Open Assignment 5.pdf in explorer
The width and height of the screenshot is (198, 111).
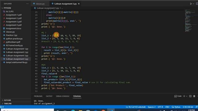[x=14, y=25]
